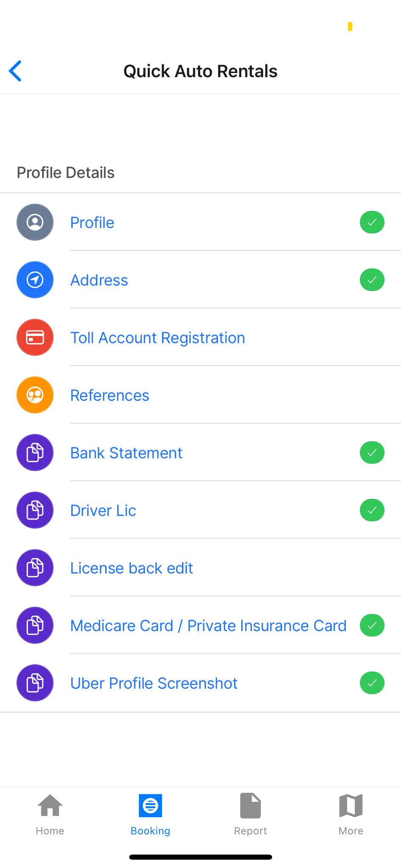This screenshot has width=401, height=868.
Task: Click the green checkmark beside Profile
Action: click(x=372, y=222)
